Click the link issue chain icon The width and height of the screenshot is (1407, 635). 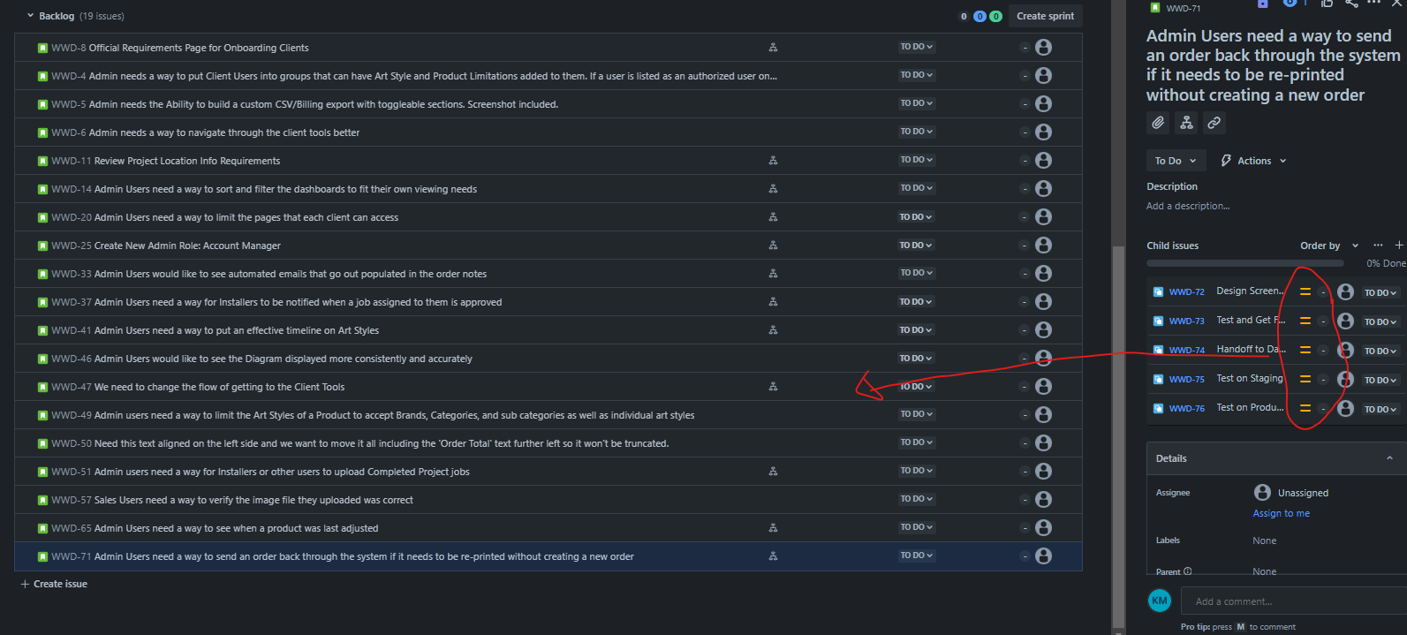[1214, 123]
